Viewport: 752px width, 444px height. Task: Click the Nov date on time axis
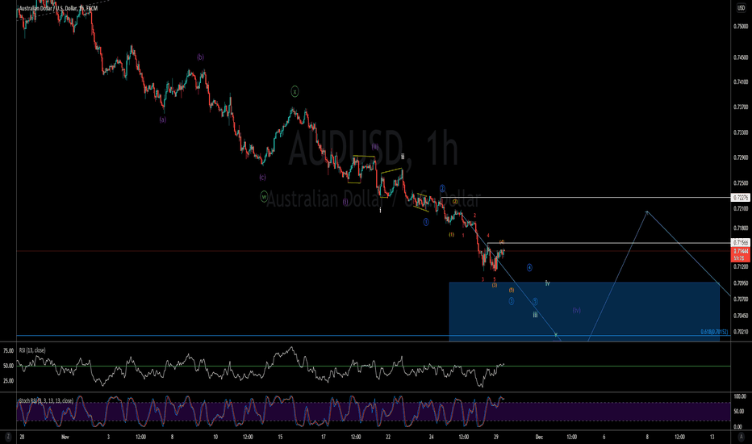coord(65,437)
